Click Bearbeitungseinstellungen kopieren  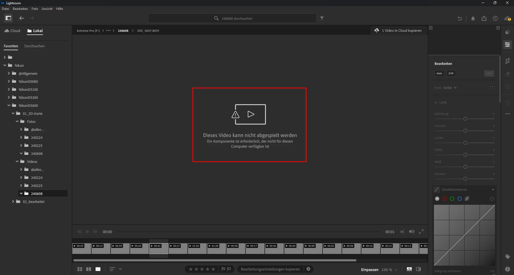point(270,269)
